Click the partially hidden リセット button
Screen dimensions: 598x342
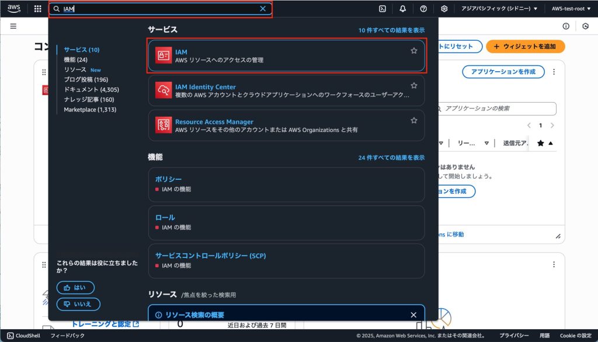tap(460, 47)
